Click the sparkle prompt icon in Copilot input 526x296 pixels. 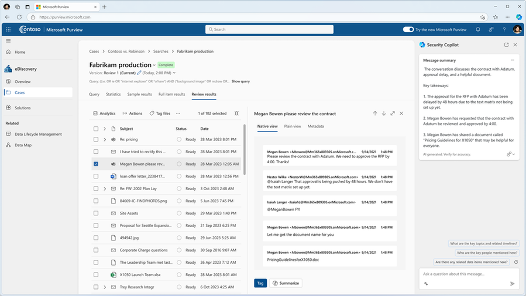426,284
